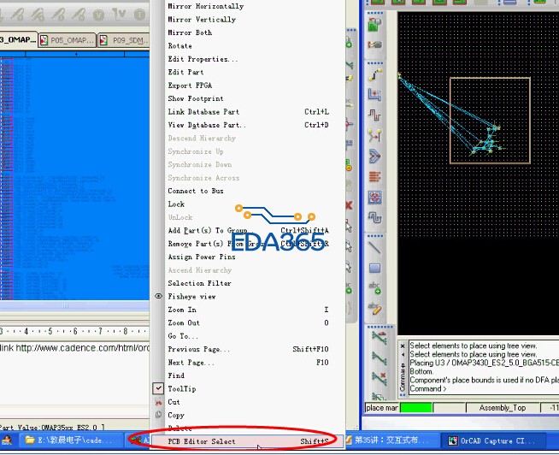
Task: Select the 3_OMAP... active schematic tab
Action: pos(18,39)
